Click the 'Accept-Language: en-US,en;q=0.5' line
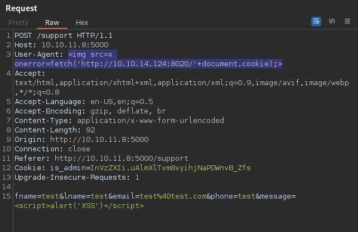This screenshot has width=358, height=232. pyautogui.click(x=84, y=102)
